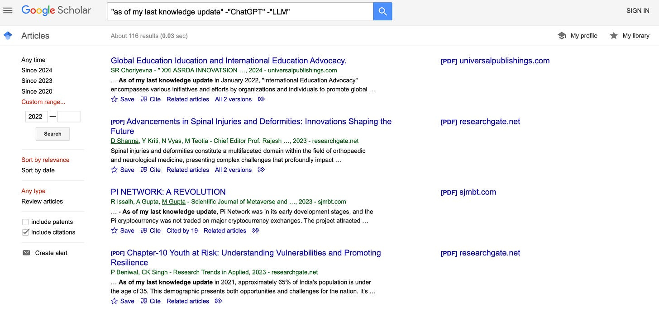
Task: Open All 2 versions for Global Education
Action: (233, 99)
